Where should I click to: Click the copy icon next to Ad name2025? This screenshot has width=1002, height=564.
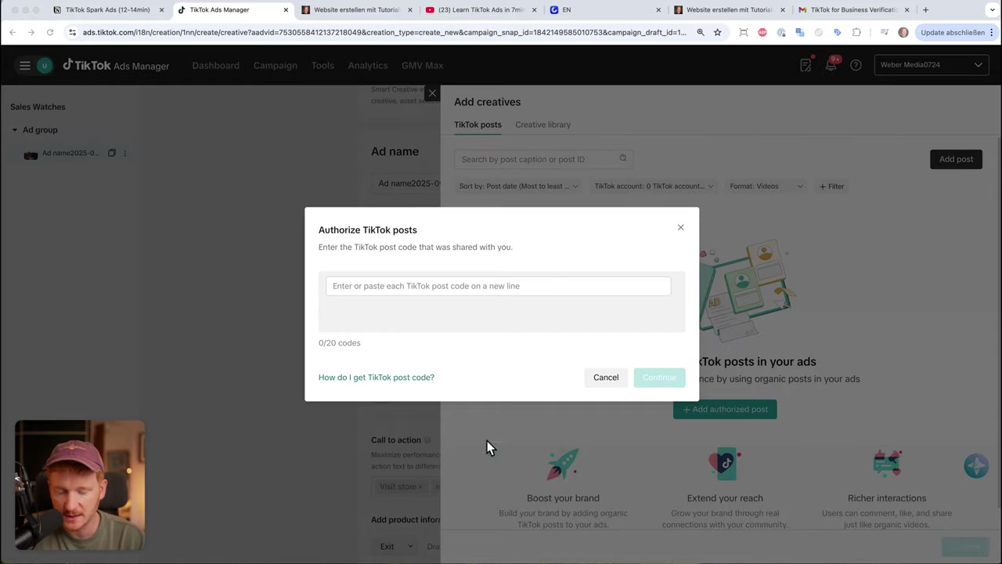tap(111, 154)
